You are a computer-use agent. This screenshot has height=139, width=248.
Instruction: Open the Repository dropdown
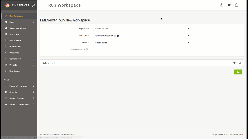click(142, 29)
